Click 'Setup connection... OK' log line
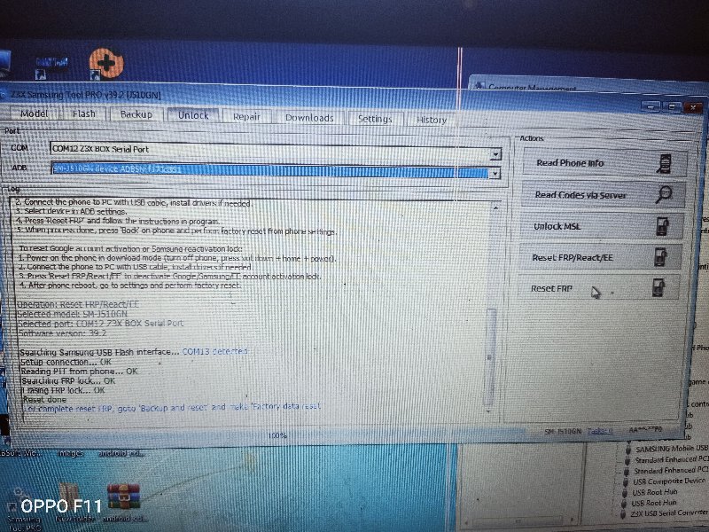The image size is (709, 532). [x=66, y=362]
